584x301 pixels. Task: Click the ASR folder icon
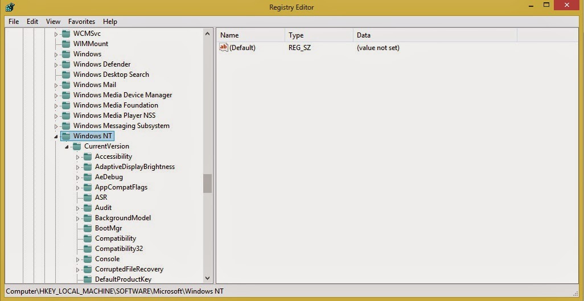[x=88, y=197]
